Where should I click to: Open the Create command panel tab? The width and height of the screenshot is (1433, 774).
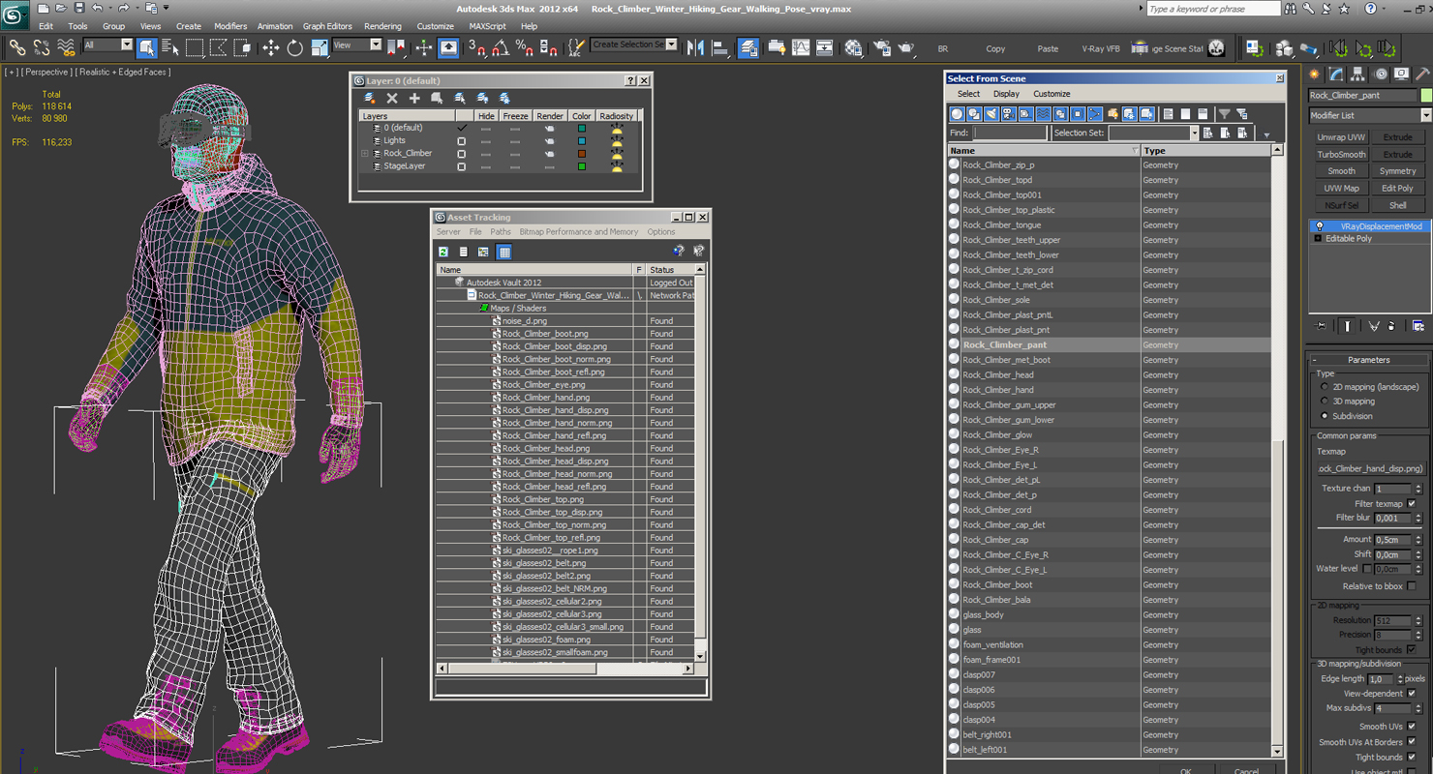tap(1315, 74)
